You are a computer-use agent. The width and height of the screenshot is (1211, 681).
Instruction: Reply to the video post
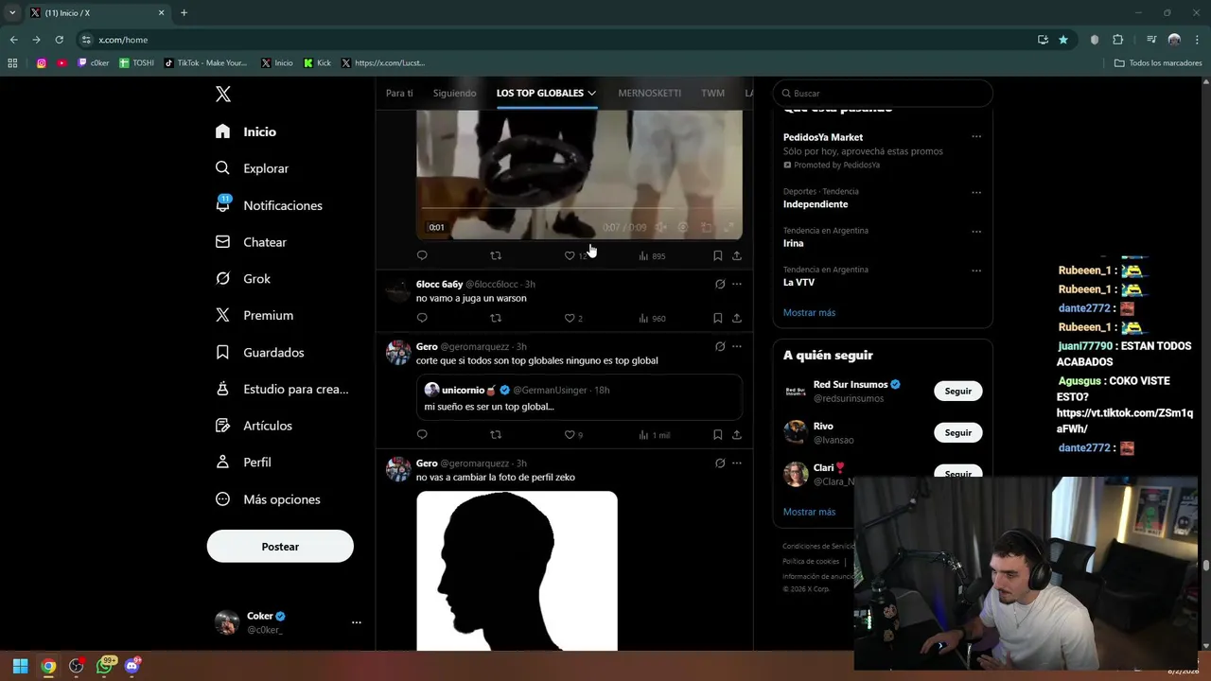(422, 255)
